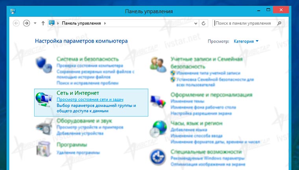
Task: Open Выбор параметров домашней группы link
Action: click(x=96, y=108)
